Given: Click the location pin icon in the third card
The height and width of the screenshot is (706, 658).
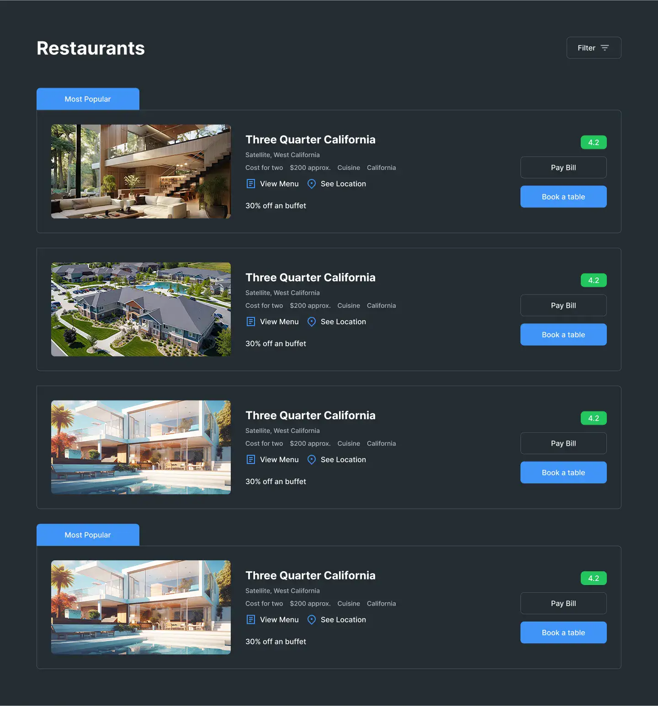Looking at the screenshot, I should pos(312,459).
